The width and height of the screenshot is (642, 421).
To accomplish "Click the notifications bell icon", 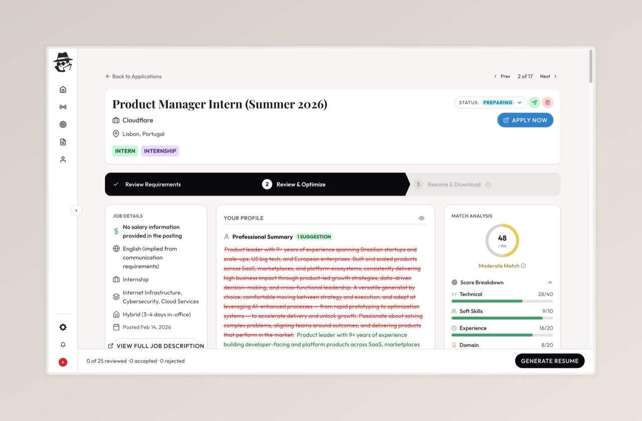I will (x=63, y=345).
